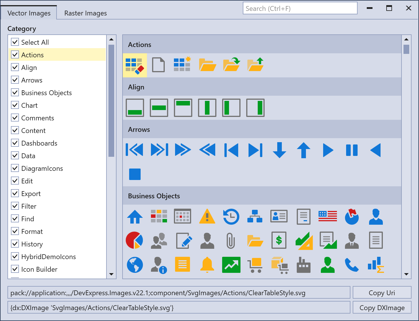Viewport: 419px width, 321px height.
Task: Toggle the Arrows category checkbox
Action: (15, 80)
